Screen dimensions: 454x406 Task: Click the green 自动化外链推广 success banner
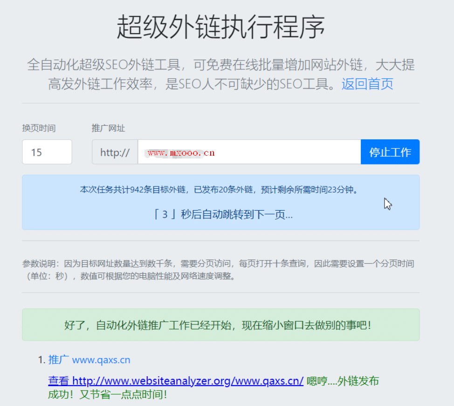pyautogui.click(x=220, y=325)
